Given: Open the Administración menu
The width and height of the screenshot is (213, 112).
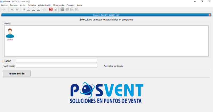Looking at the screenshot, I should tap(44, 5).
